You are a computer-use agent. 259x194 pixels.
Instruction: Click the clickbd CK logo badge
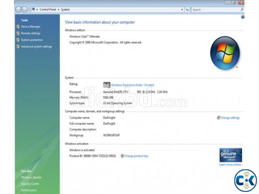[246, 181]
